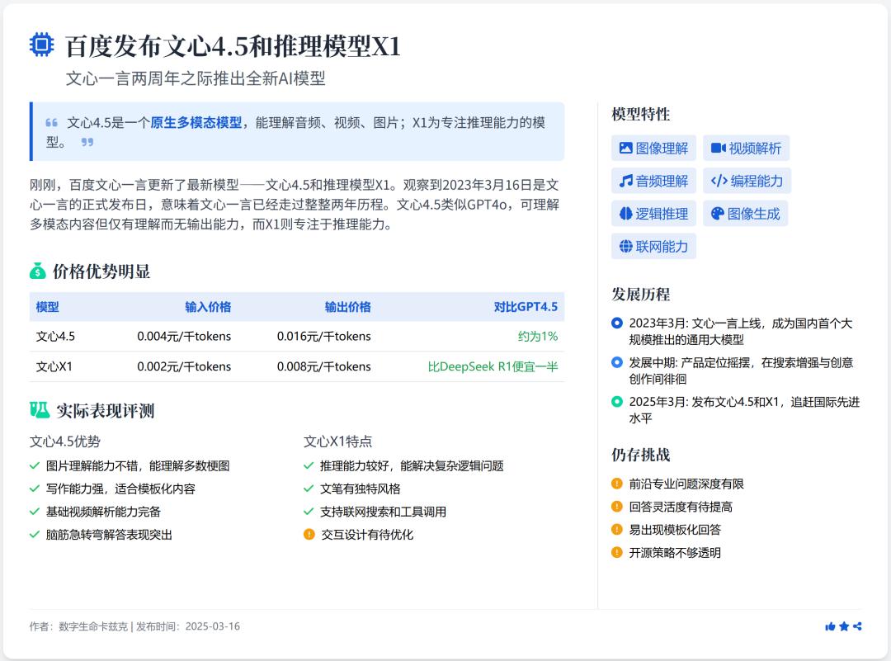Image resolution: width=891 pixels, height=661 pixels.
Task: Click the opening quote mark icon
Action: [x=52, y=123]
